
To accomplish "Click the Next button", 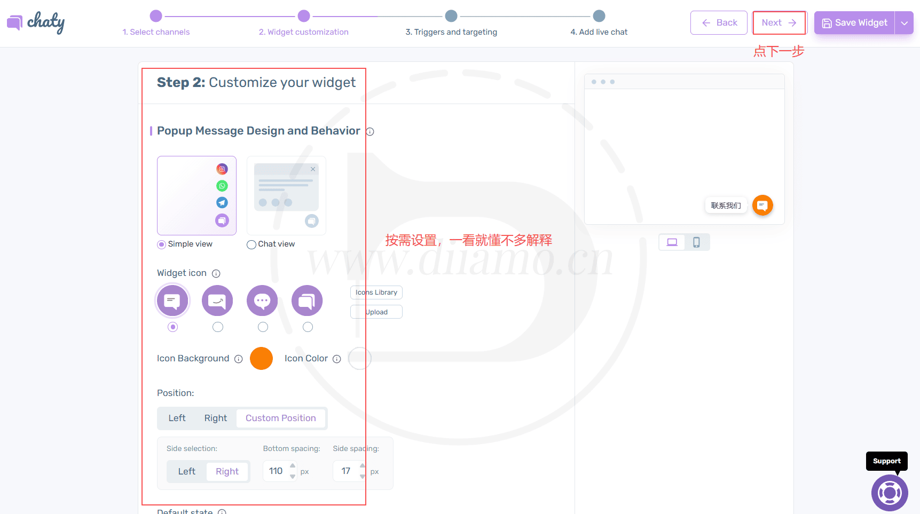I will coord(779,23).
